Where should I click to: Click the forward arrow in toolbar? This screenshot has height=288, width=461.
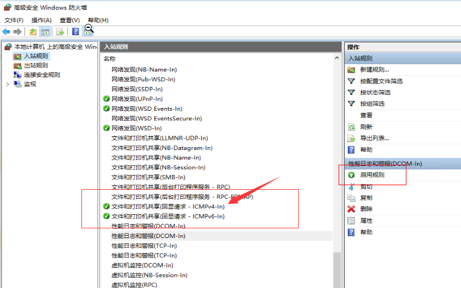(17, 32)
